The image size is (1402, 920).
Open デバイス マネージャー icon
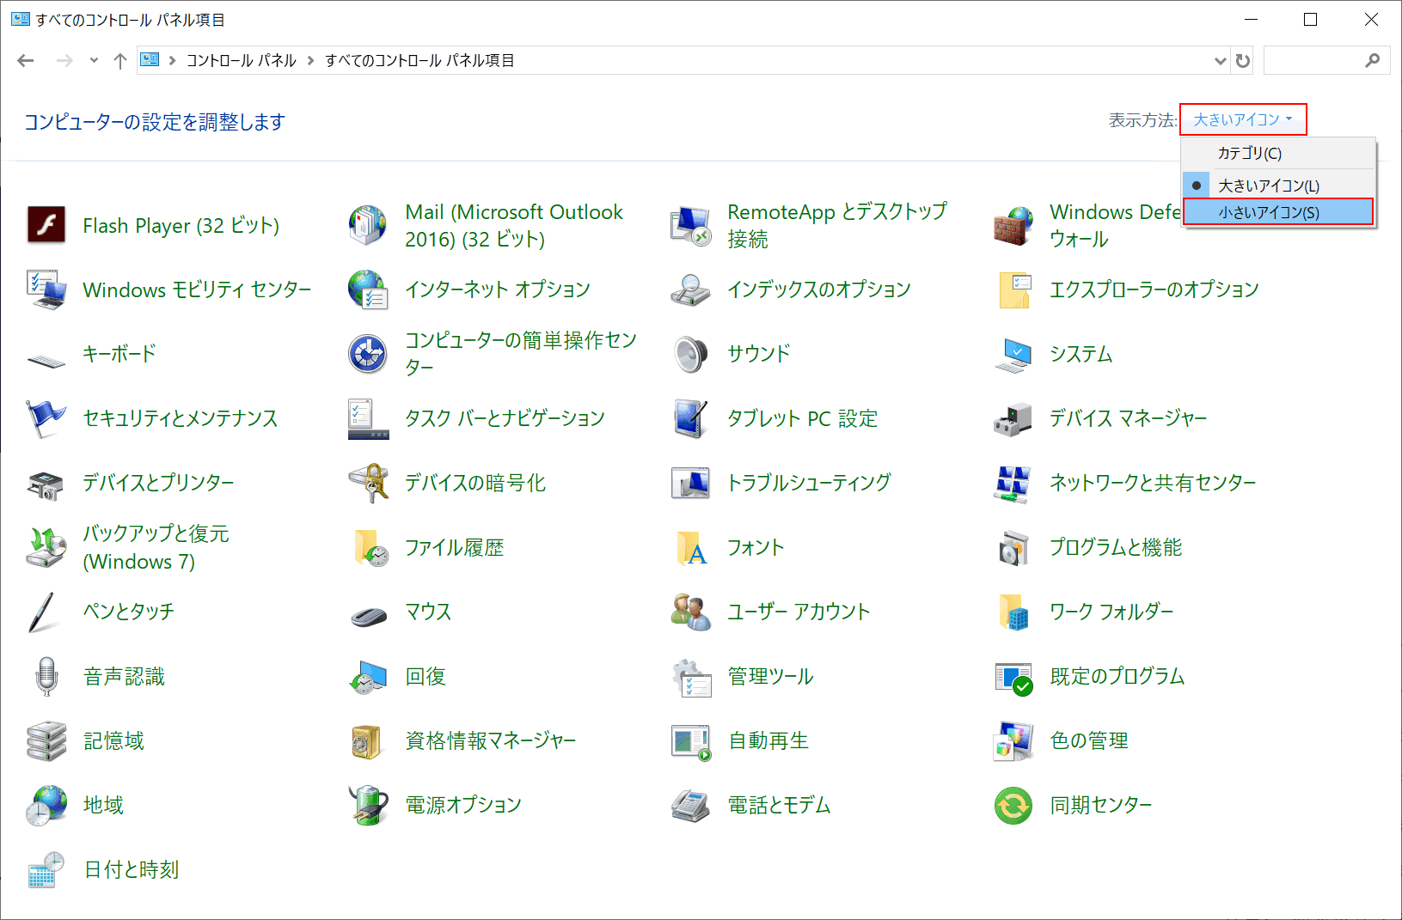(x=1013, y=418)
